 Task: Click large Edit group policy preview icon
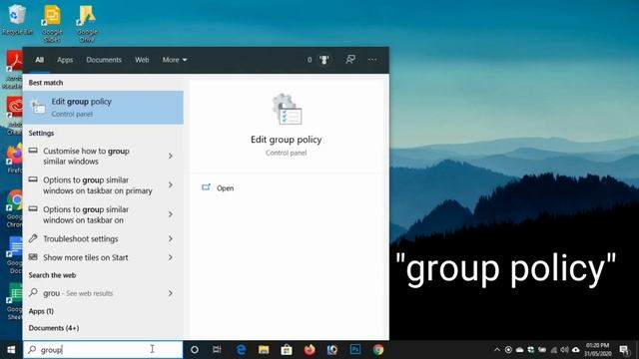tap(287, 109)
